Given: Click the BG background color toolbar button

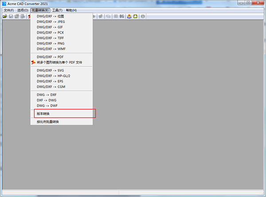Looking at the screenshot, I should [121, 16].
